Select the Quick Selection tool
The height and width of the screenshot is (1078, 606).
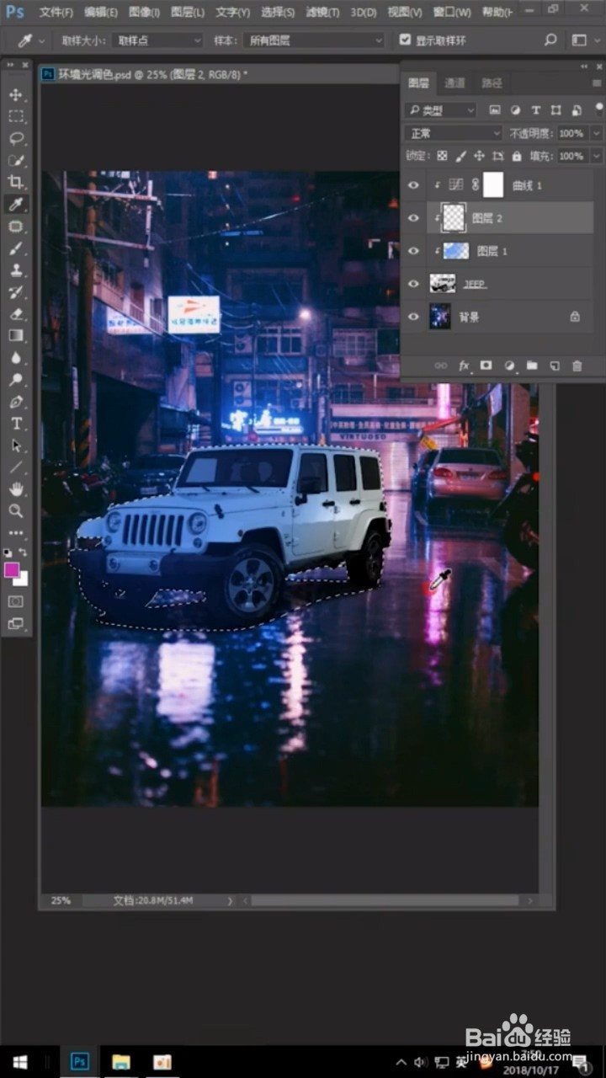click(x=16, y=160)
